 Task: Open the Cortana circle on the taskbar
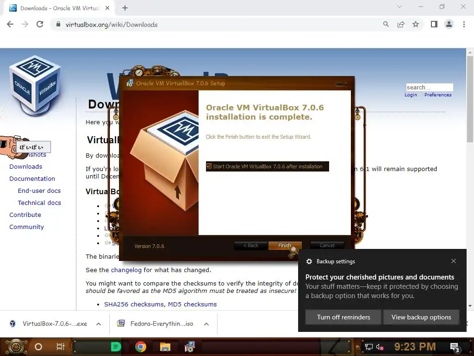38,347
